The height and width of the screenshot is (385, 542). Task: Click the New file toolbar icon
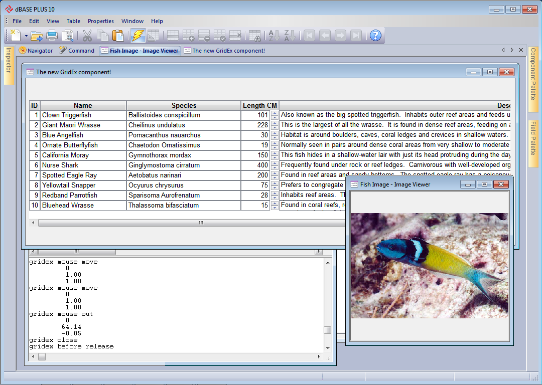click(x=16, y=35)
